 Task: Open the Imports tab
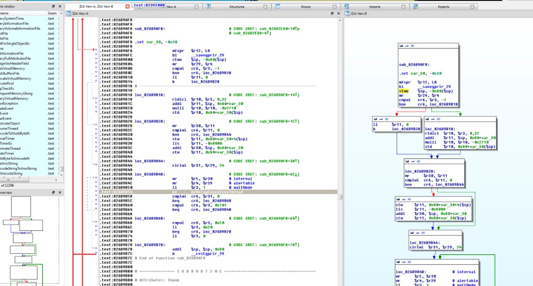point(374,7)
